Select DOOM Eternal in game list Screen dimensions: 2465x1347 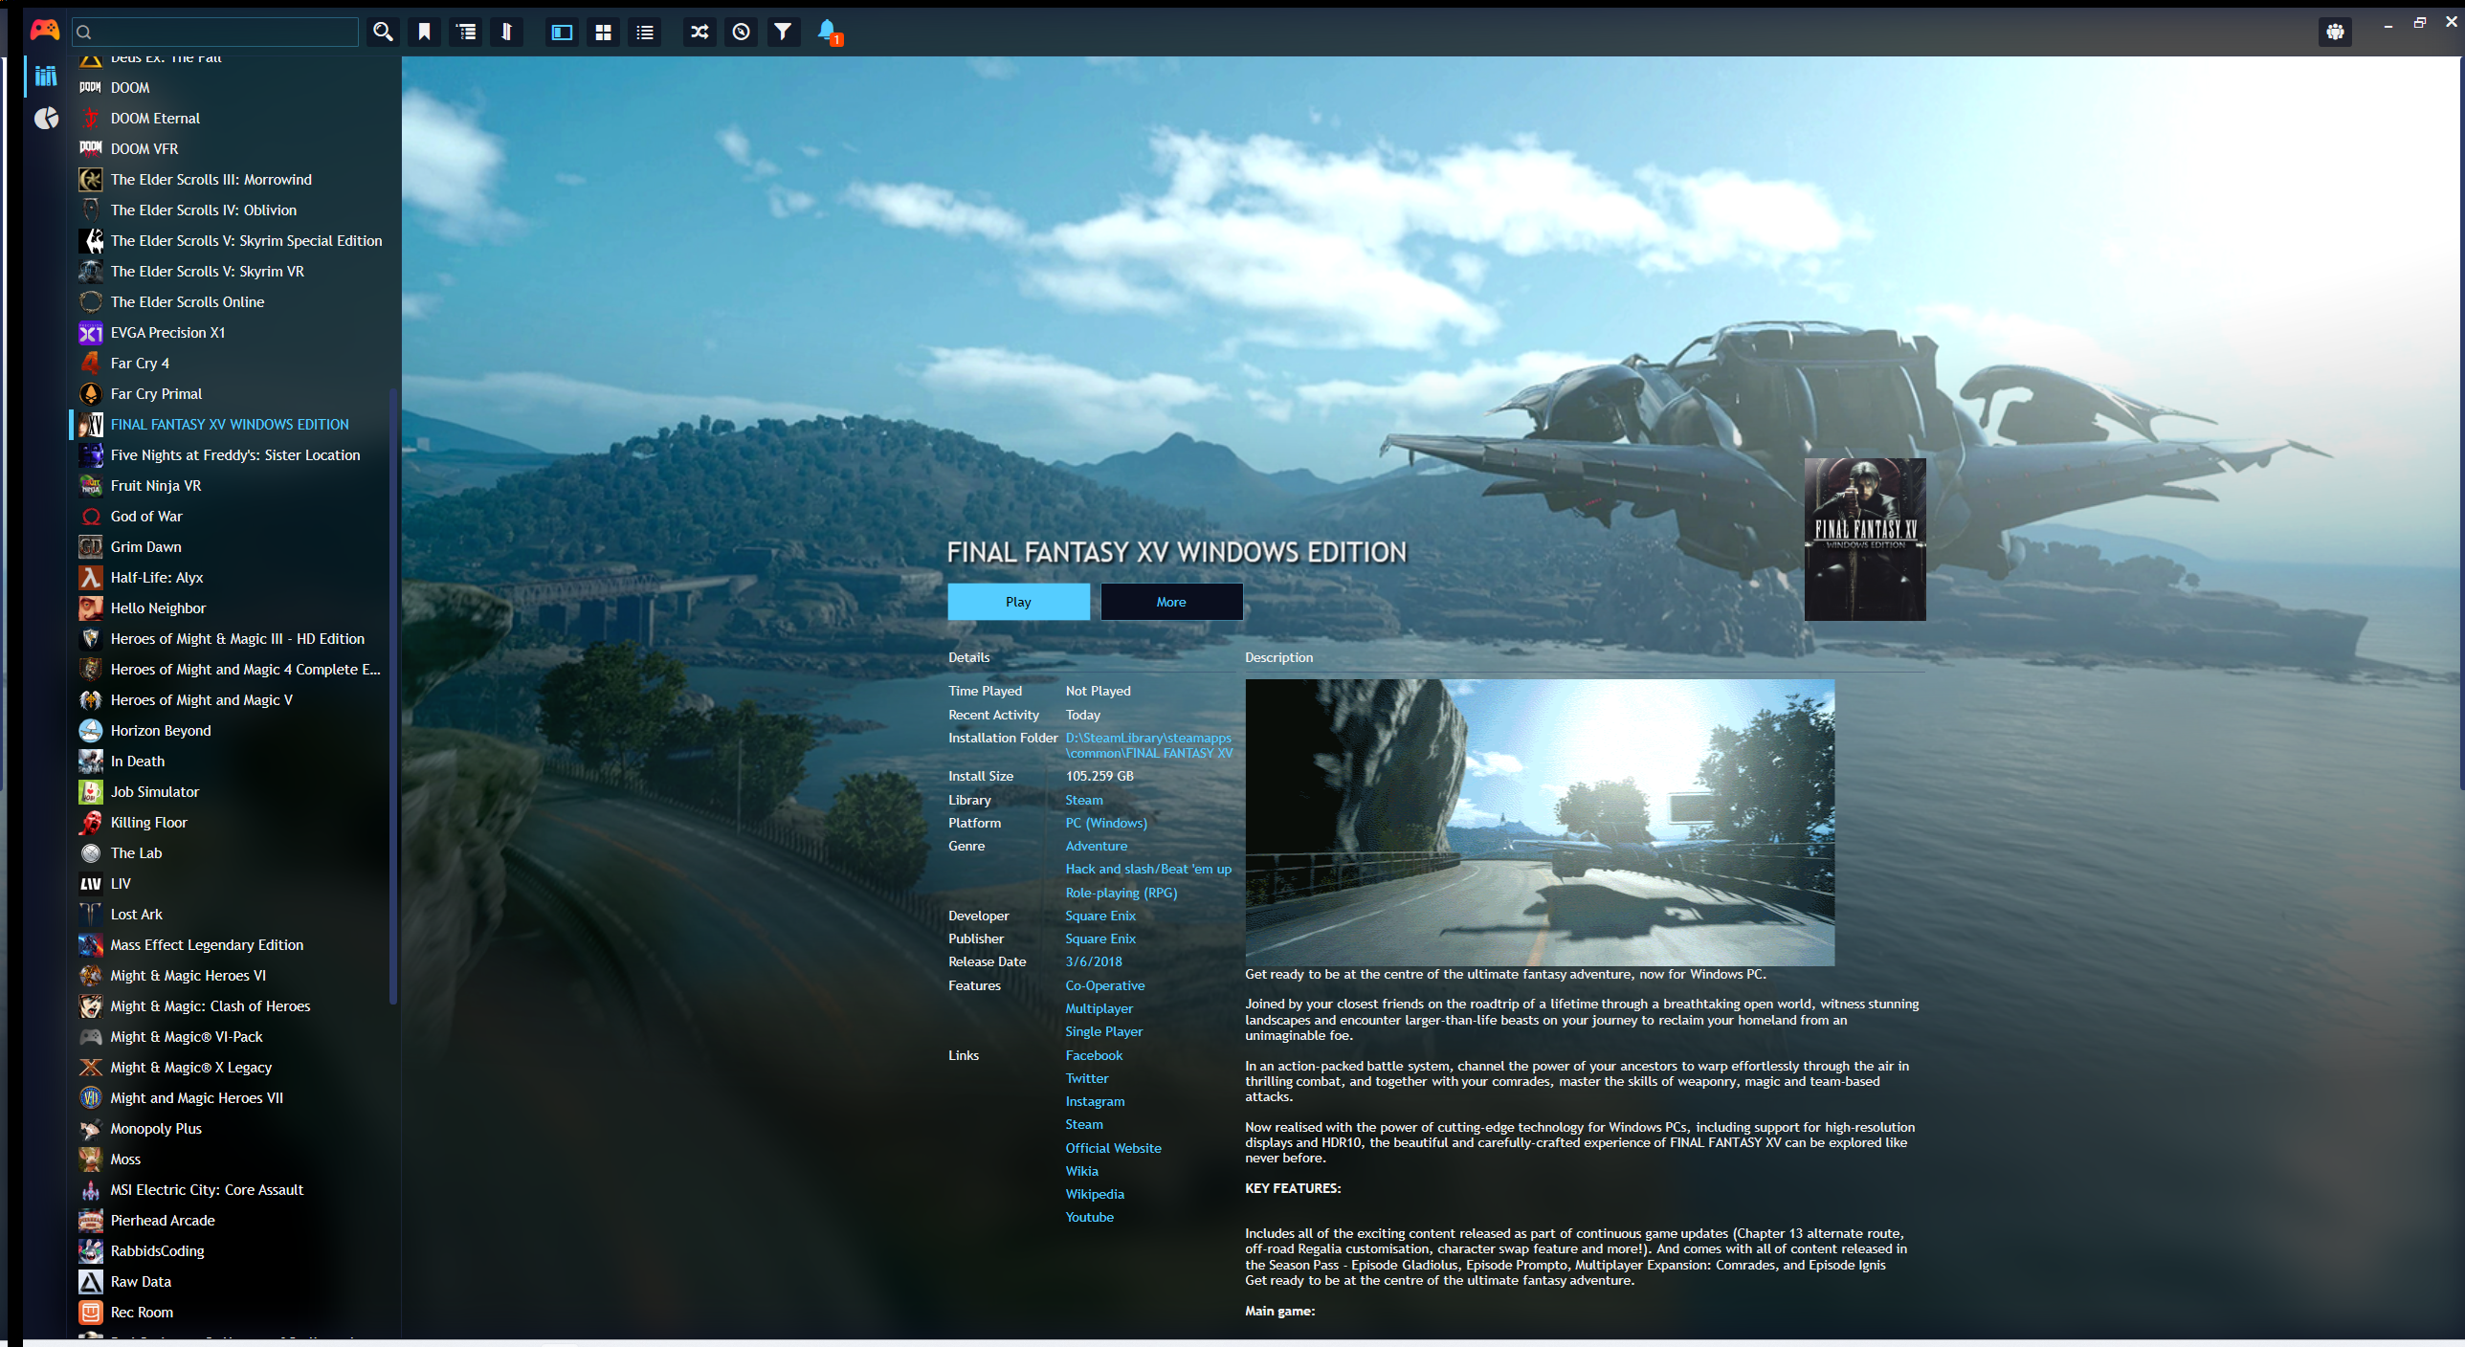[234, 118]
